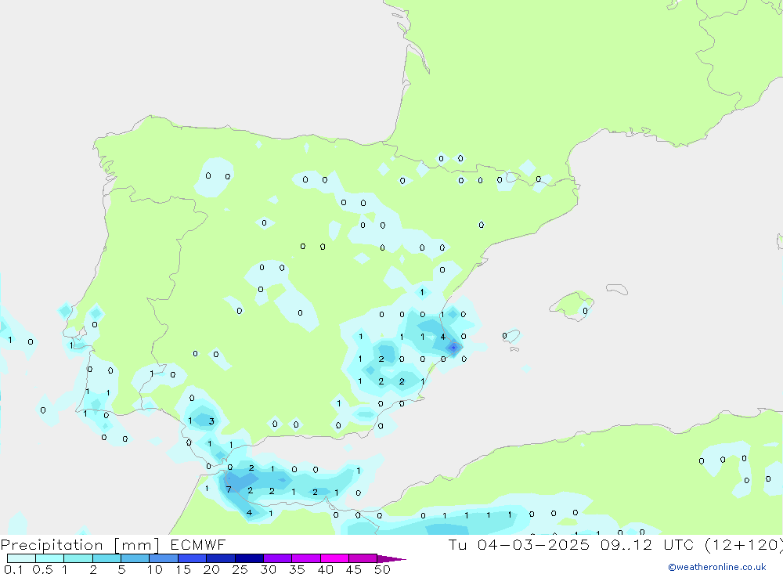Click the above-50 arrow tip of legend
Screen dimensions: 783x574
[391, 558]
